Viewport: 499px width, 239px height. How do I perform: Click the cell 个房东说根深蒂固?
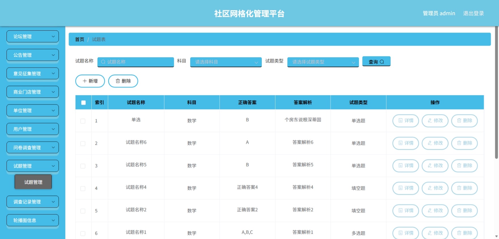pos(303,120)
